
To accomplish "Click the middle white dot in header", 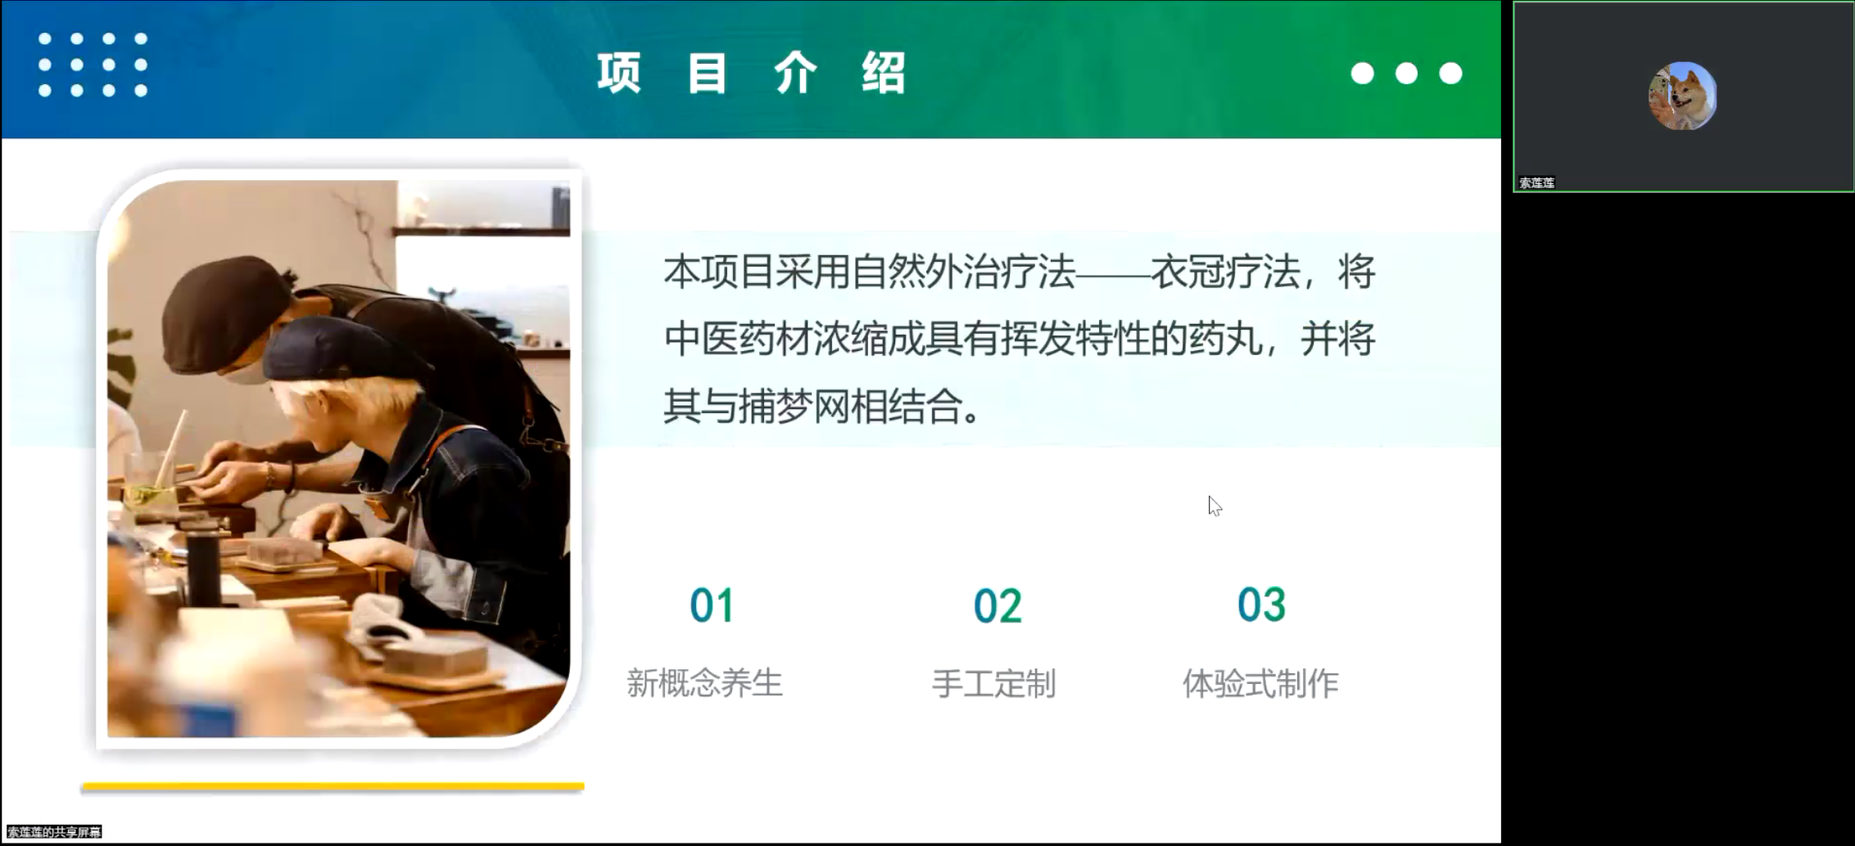I will click(x=1406, y=74).
